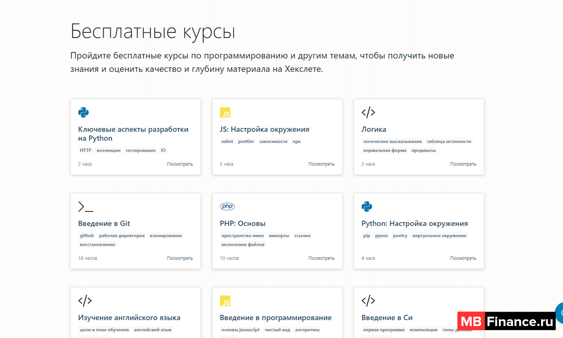Screen dimensions: 563x338
Task: Select the предикаты tag
Action: (424, 150)
